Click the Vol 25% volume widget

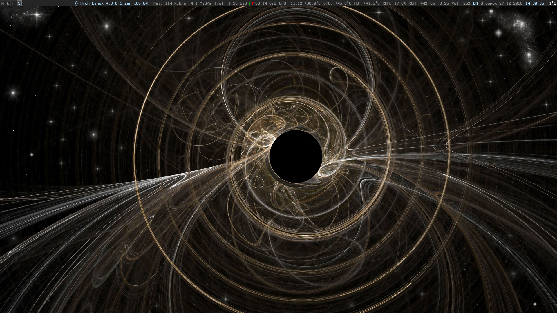[x=461, y=3]
